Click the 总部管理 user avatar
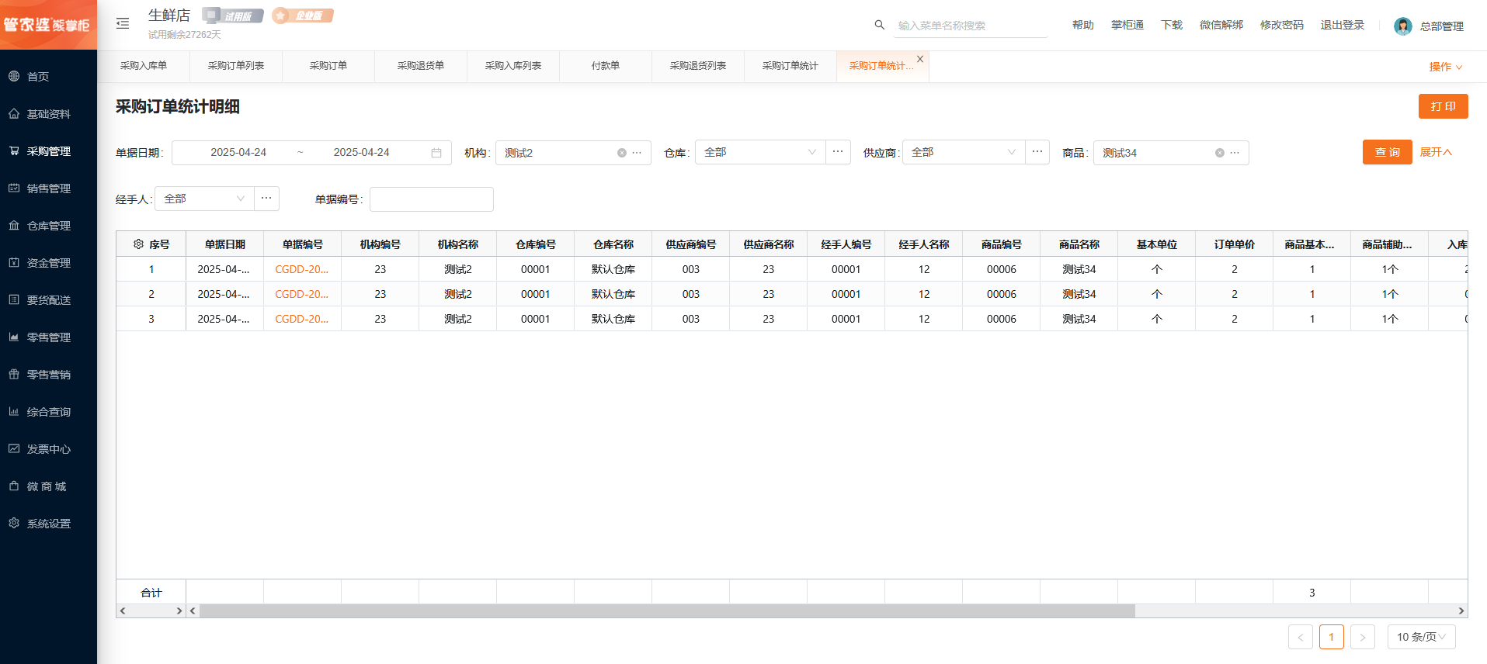This screenshot has width=1487, height=664. 1402,26
